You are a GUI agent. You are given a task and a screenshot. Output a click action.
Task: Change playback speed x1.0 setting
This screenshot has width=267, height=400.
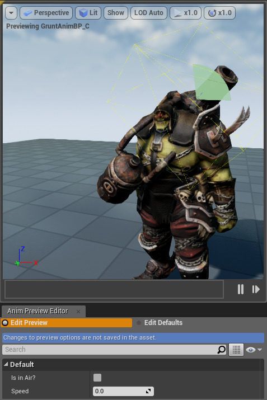coord(186,13)
